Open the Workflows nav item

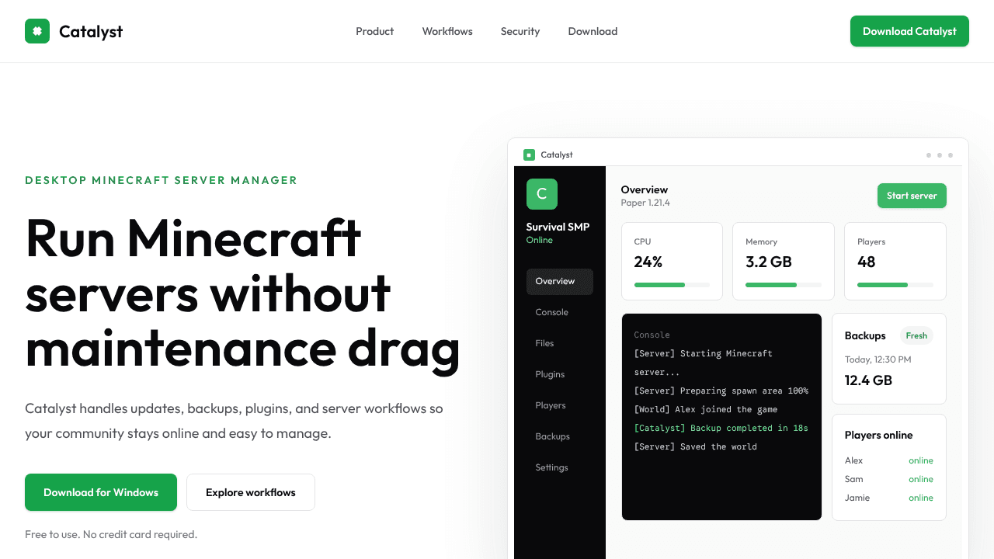(x=447, y=31)
